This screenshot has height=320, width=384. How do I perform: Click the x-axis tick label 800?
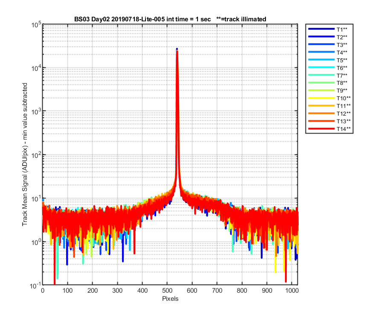[x=242, y=291]
